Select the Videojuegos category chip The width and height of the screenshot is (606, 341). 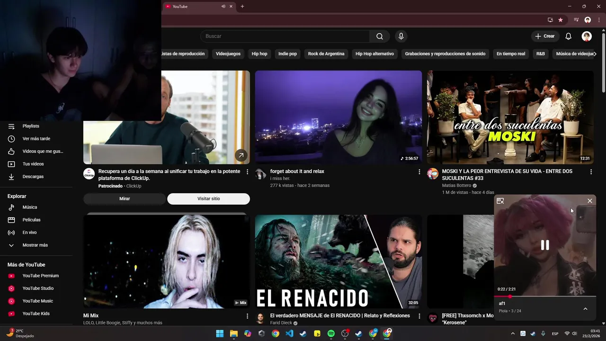tap(228, 54)
